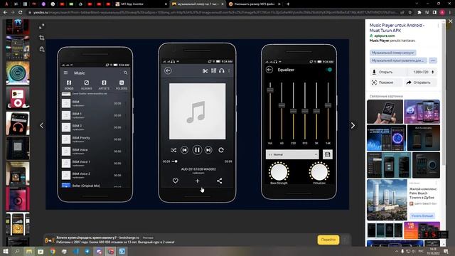Image resolution: width=455 pixels, height=256 pixels.
Task: Open File Explorer from the taskbar
Action: click(29, 251)
